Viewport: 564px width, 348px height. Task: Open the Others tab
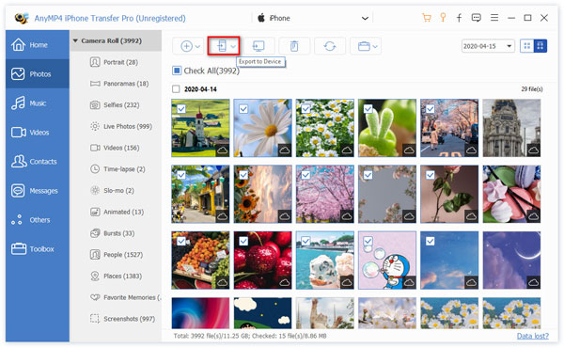pos(38,220)
